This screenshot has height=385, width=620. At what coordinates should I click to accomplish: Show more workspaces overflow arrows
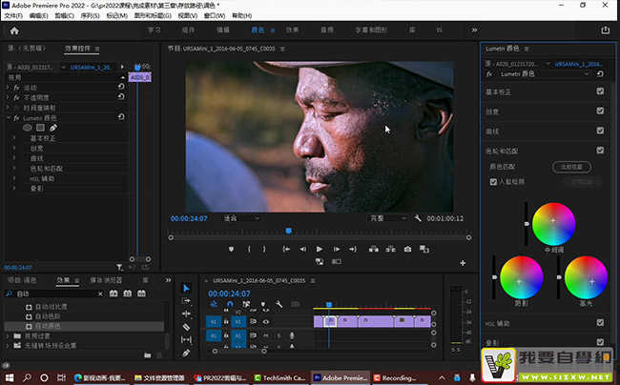pos(474,30)
